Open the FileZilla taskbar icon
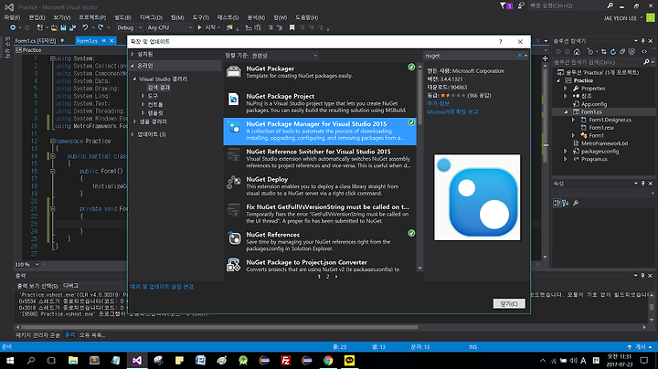 point(286,360)
